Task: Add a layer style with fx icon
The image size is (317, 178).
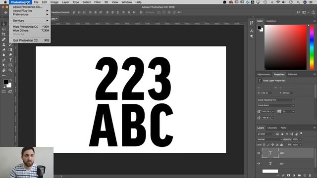Action: 283,176
